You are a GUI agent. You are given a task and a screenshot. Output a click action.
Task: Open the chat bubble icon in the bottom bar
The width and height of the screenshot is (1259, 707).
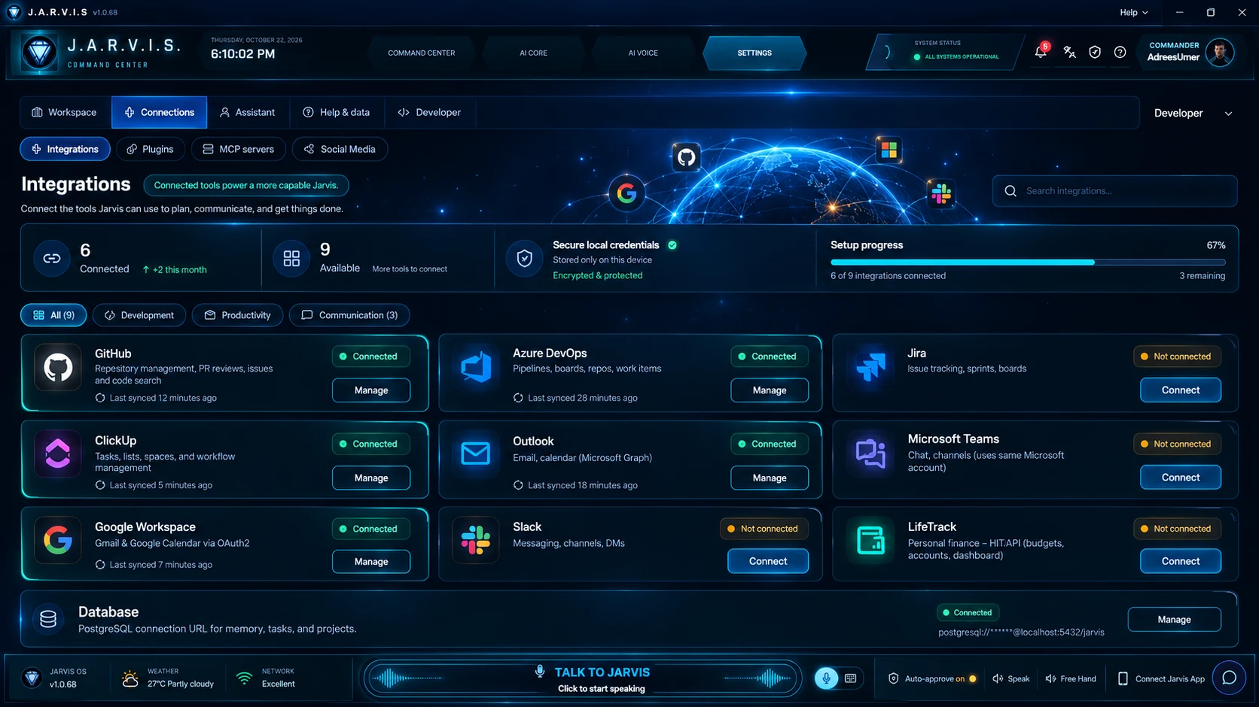1229,678
